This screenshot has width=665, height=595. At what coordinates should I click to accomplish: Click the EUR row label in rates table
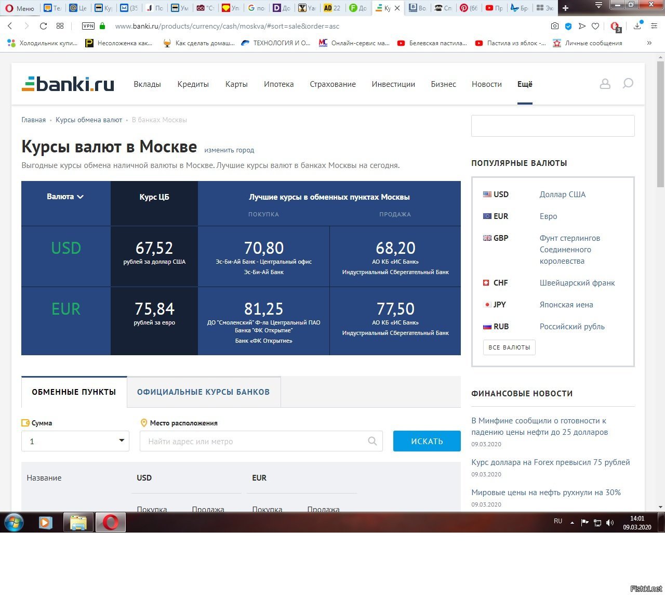click(66, 309)
